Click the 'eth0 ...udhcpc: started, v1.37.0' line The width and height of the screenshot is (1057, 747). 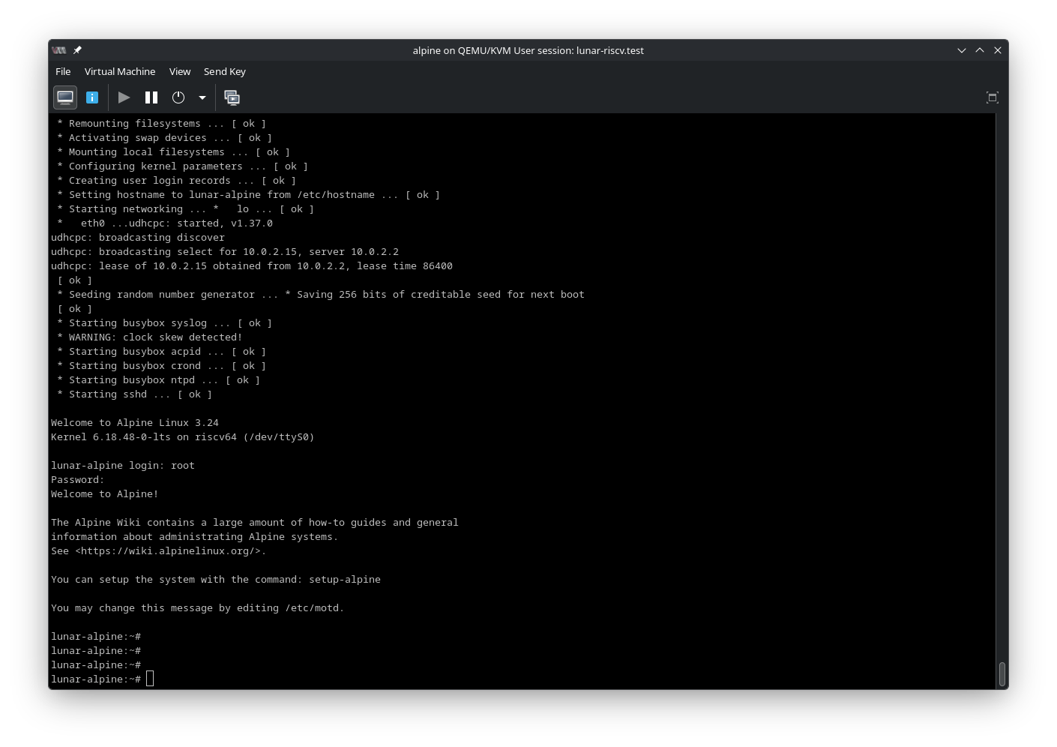165,223
